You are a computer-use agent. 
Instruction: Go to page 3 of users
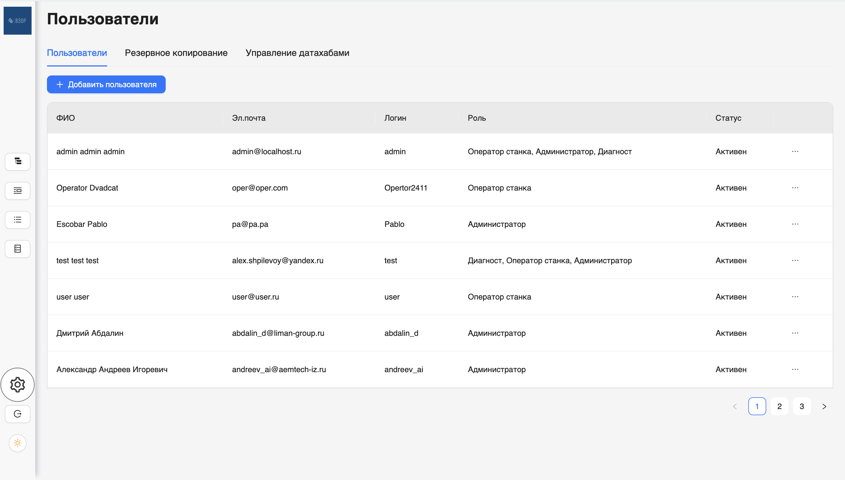coord(801,406)
